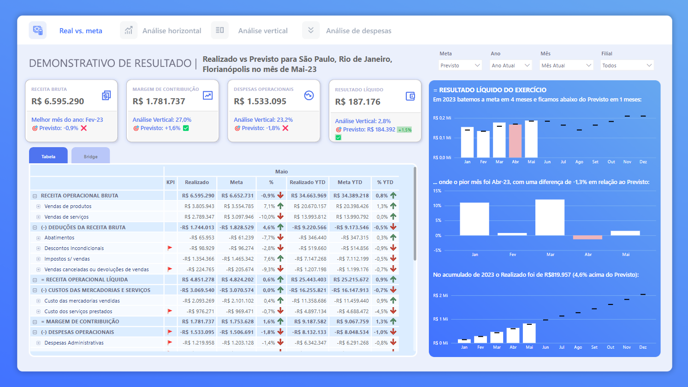Open the Filial dropdown showing Todos
The image size is (688, 387).
point(627,65)
